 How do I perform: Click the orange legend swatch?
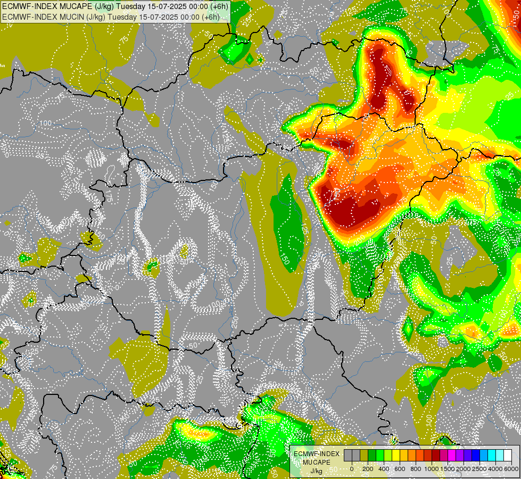tap(412, 456)
